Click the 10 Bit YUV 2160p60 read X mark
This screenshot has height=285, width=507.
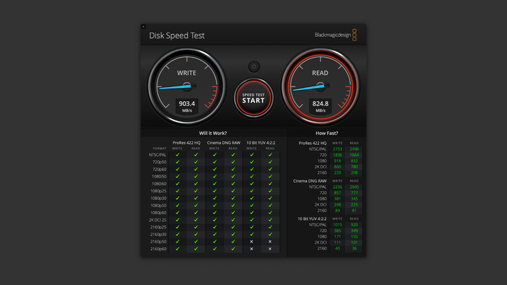pyautogui.click(x=270, y=249)
